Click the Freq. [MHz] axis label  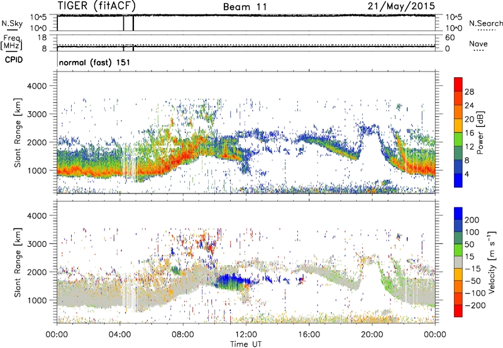12,43
